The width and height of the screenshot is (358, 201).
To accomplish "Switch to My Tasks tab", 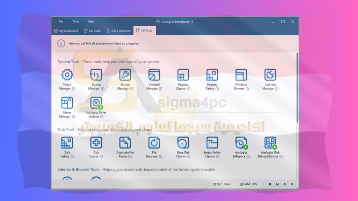I will (92, 31).
